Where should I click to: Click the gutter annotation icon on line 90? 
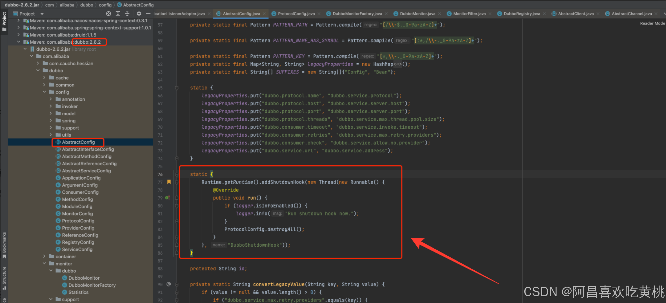coord(168,284)
